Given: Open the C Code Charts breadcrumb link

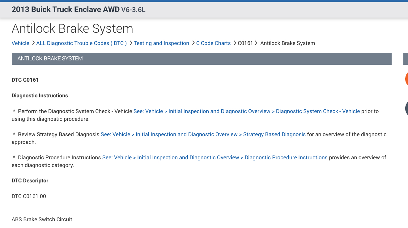Looking at the screenshot, I should point(213,43).
